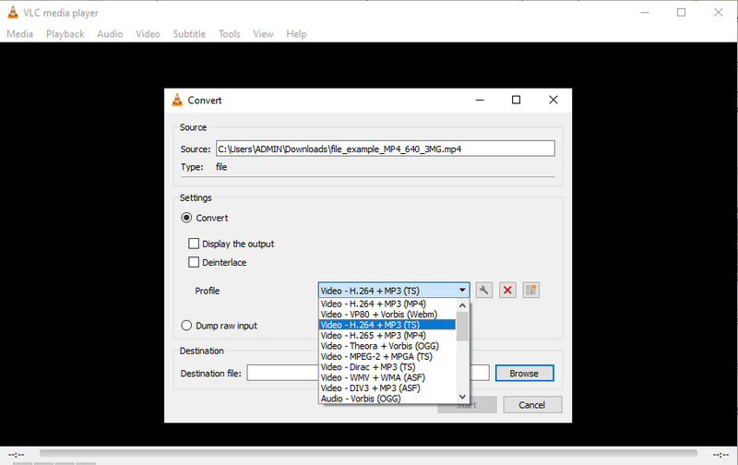Open the Media menu
The width and height of the screenshot is (738, 465).
(19, 34)
